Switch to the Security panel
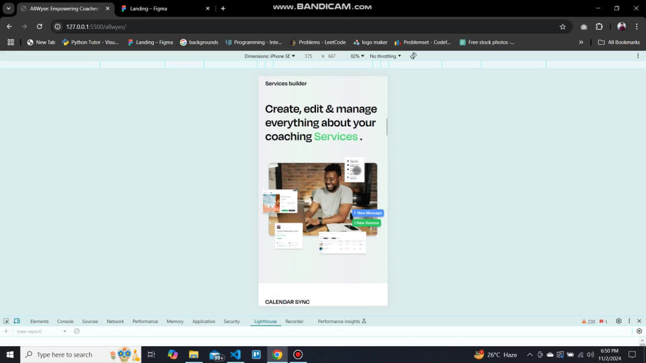Screen dimensions: 646x363 pos(231,322)
